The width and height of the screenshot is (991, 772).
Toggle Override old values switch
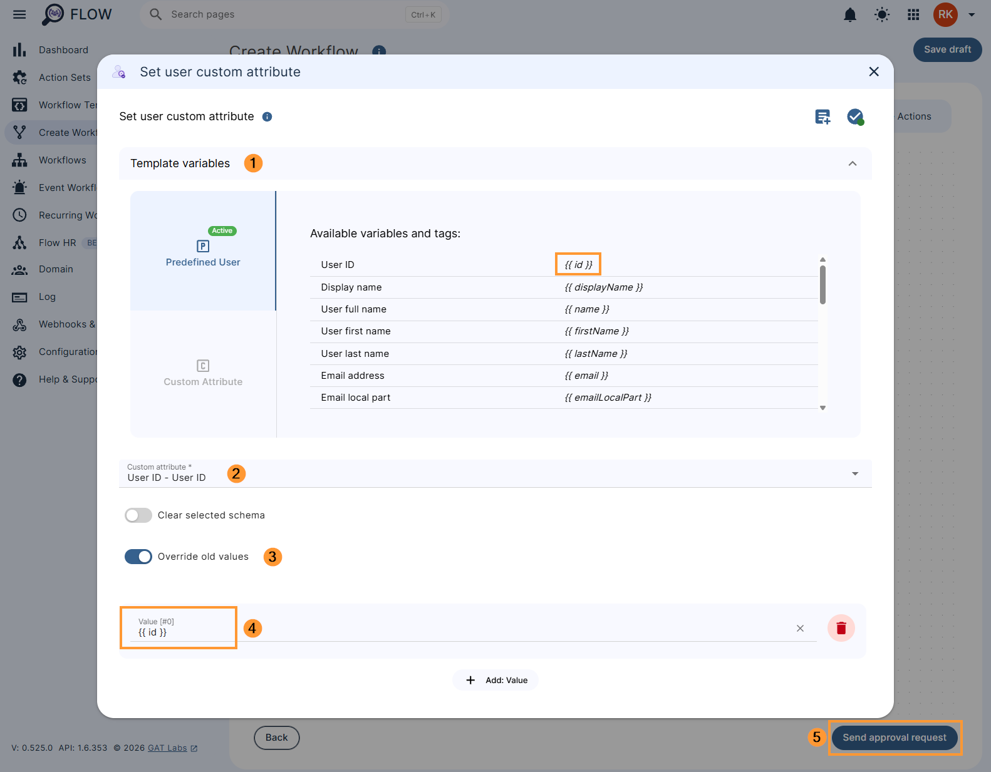(138, 557)
